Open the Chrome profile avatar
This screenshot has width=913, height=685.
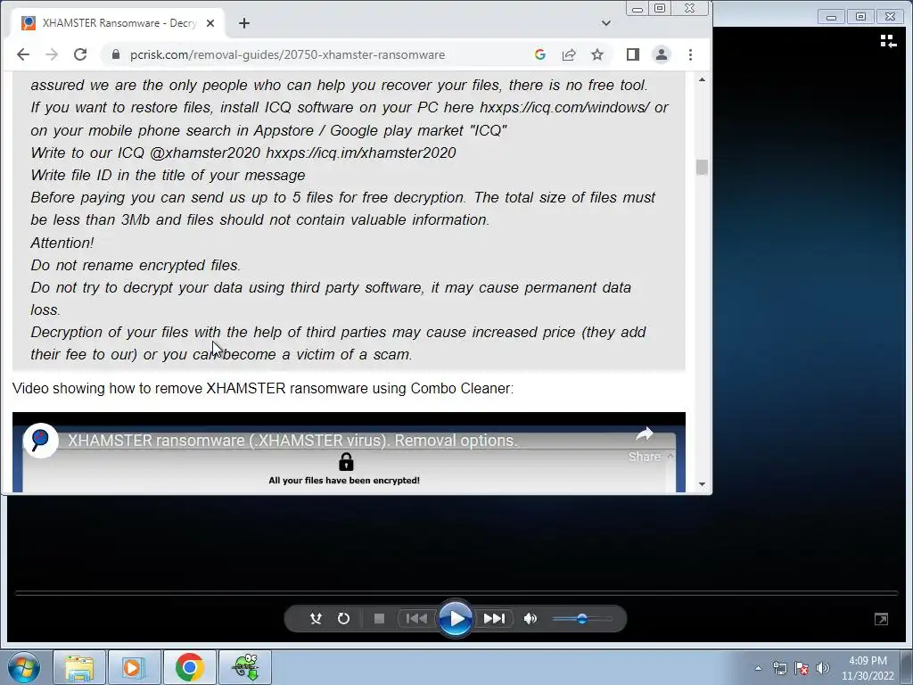pos(662,54)
